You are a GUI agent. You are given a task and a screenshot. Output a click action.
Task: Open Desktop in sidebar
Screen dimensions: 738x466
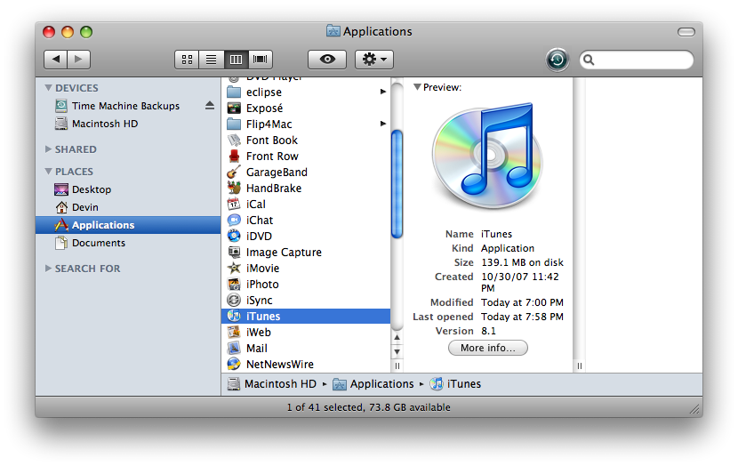(92, 189)
